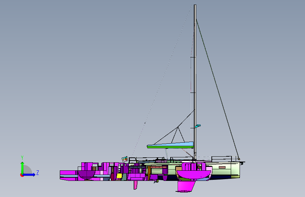The width and height of the screenshot is (305, 197).
Task: Select the small magenta rudder blade under the hull
Action: click(x=135, y=185)
